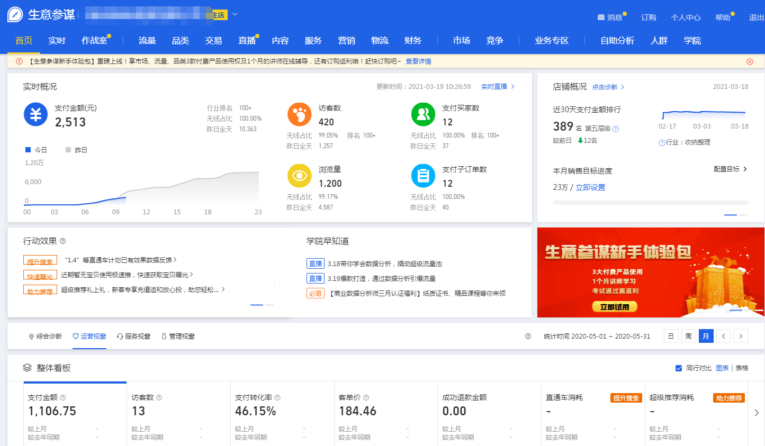Click the 立即试用 button on the ad
The width and height of the screenshot is (765, 446).
615,307
